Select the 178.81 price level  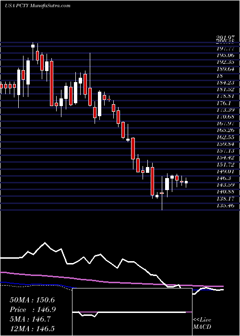[226, 96]
